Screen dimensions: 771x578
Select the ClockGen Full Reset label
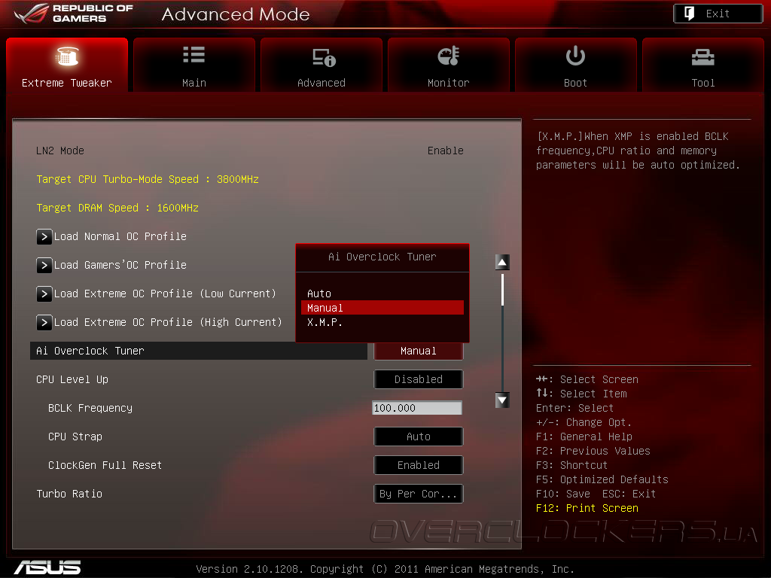pyautogui.click(x=105, y=465)
